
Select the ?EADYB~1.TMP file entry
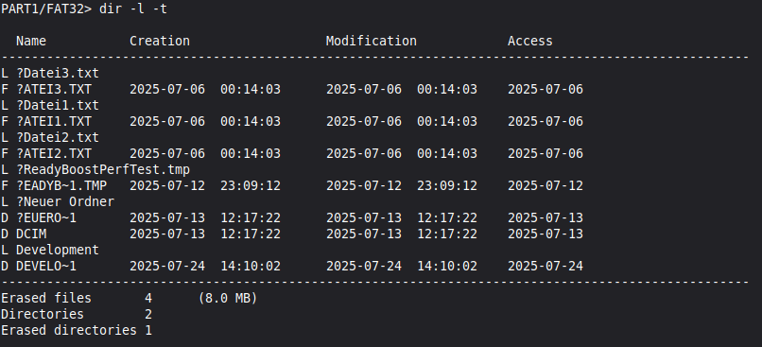point(291,185)
